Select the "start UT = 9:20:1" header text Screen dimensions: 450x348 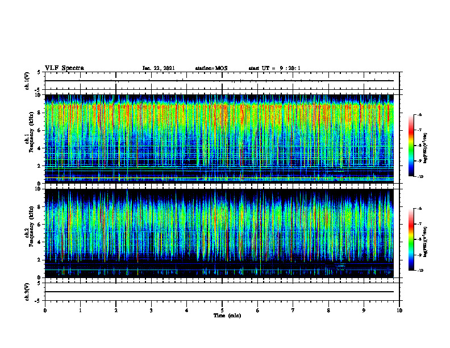click(x=274, y=68)
